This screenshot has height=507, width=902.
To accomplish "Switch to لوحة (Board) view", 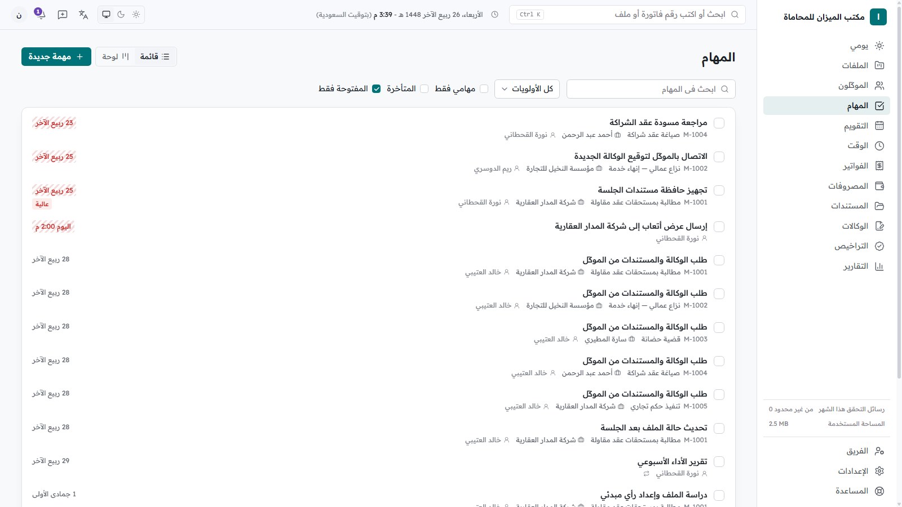I will click(116, 56).
